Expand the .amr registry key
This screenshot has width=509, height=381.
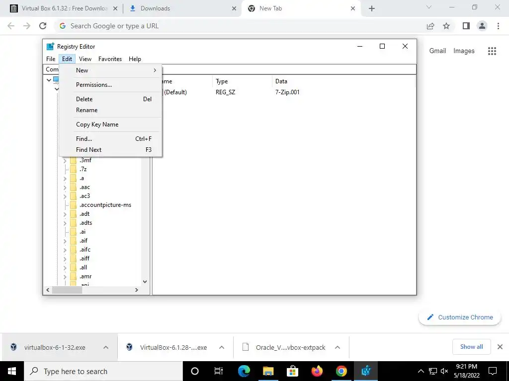pyautogui.click(x=65, y=277)
